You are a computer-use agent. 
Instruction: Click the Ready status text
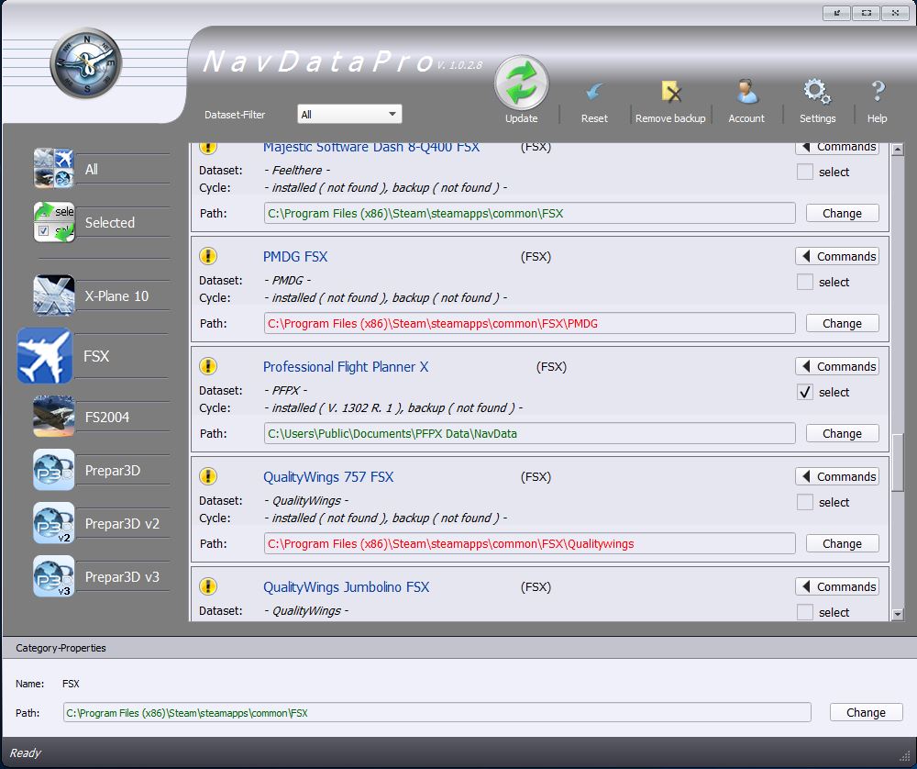[x=25, y=752]
